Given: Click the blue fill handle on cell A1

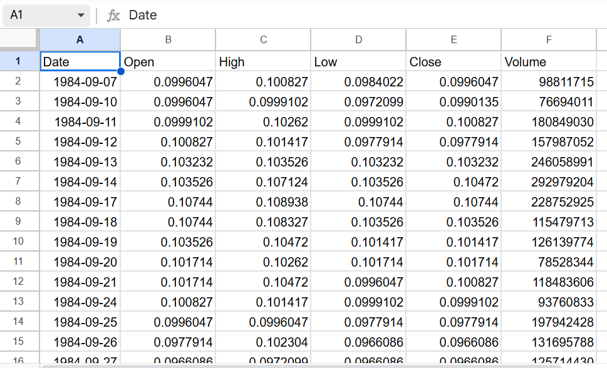Looking at the screenshot, I should point(120,71).
